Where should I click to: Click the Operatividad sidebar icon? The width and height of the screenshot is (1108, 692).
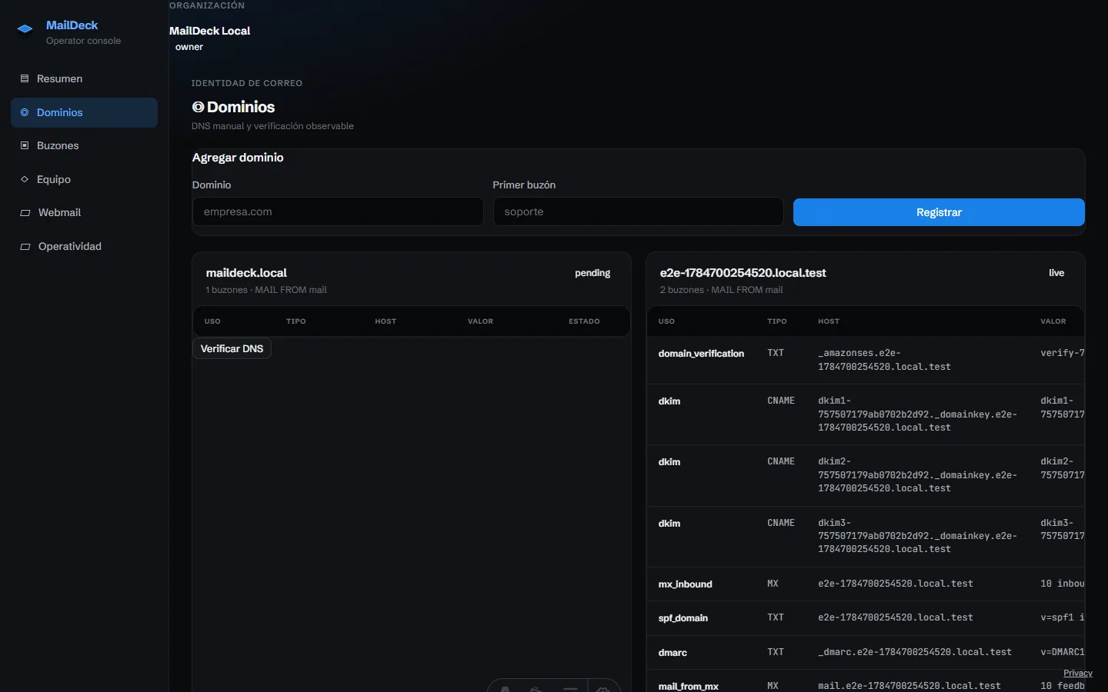pyautogui.click(x=25, y=247)
